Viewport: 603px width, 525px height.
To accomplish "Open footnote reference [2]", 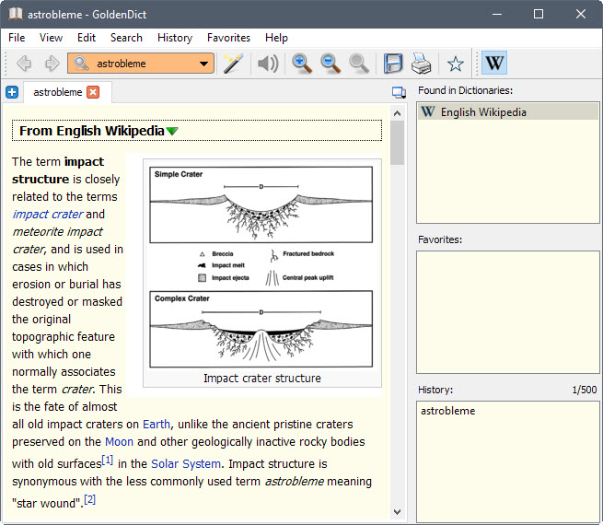I will [89, 499].
